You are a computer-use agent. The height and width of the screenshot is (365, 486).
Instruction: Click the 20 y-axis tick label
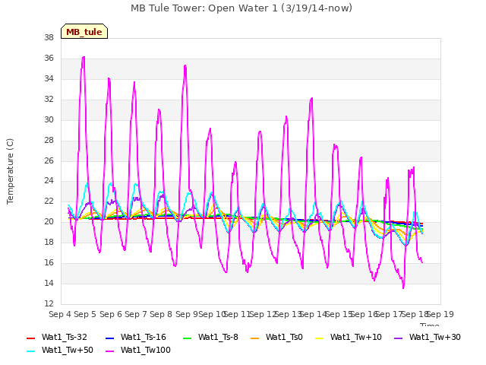pos(49,221)
